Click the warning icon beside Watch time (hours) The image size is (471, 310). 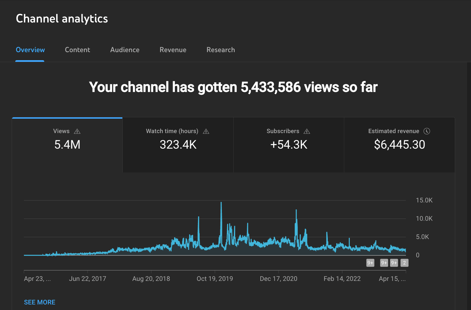(x=206, y=131)
